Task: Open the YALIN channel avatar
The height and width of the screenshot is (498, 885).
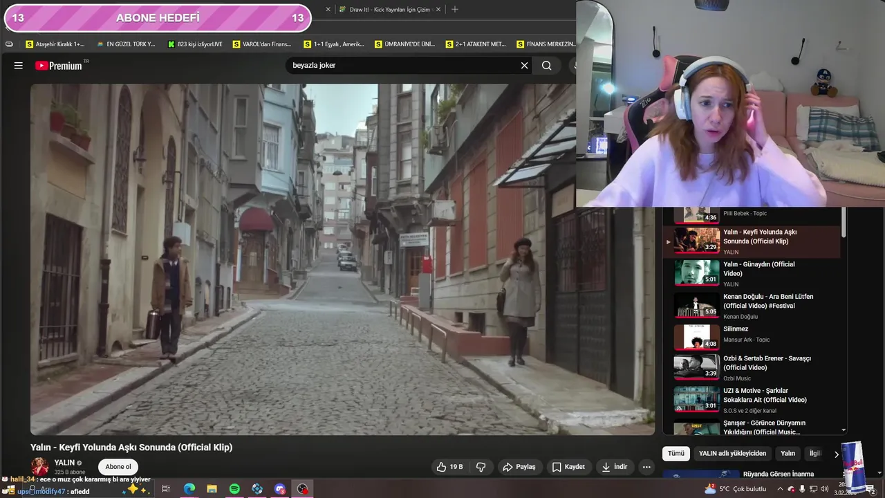Action: tap(40, 466)
